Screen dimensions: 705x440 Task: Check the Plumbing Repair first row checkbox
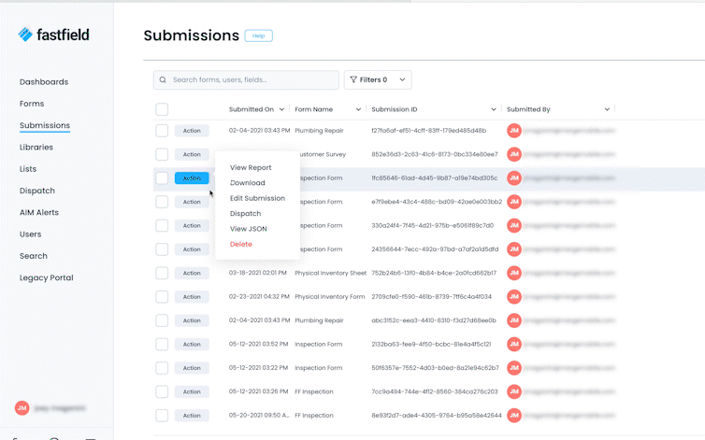[x=162, y=131]
